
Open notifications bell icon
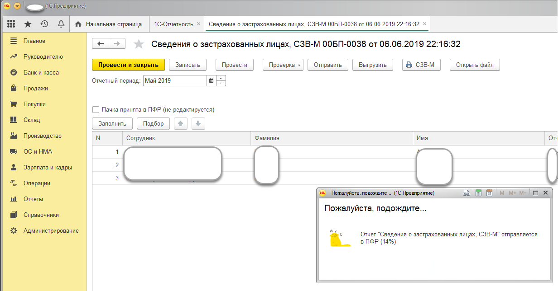click(61, 24)
